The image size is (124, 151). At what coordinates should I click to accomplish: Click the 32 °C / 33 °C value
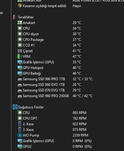(x=83, y=79)
